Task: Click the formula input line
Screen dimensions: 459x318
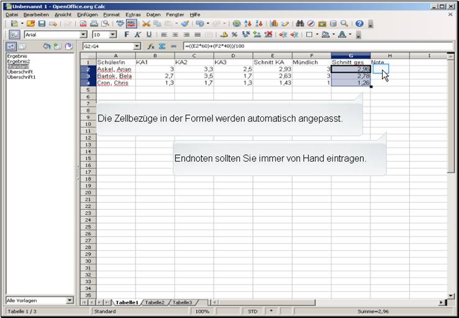Action: tap(311, 46)
